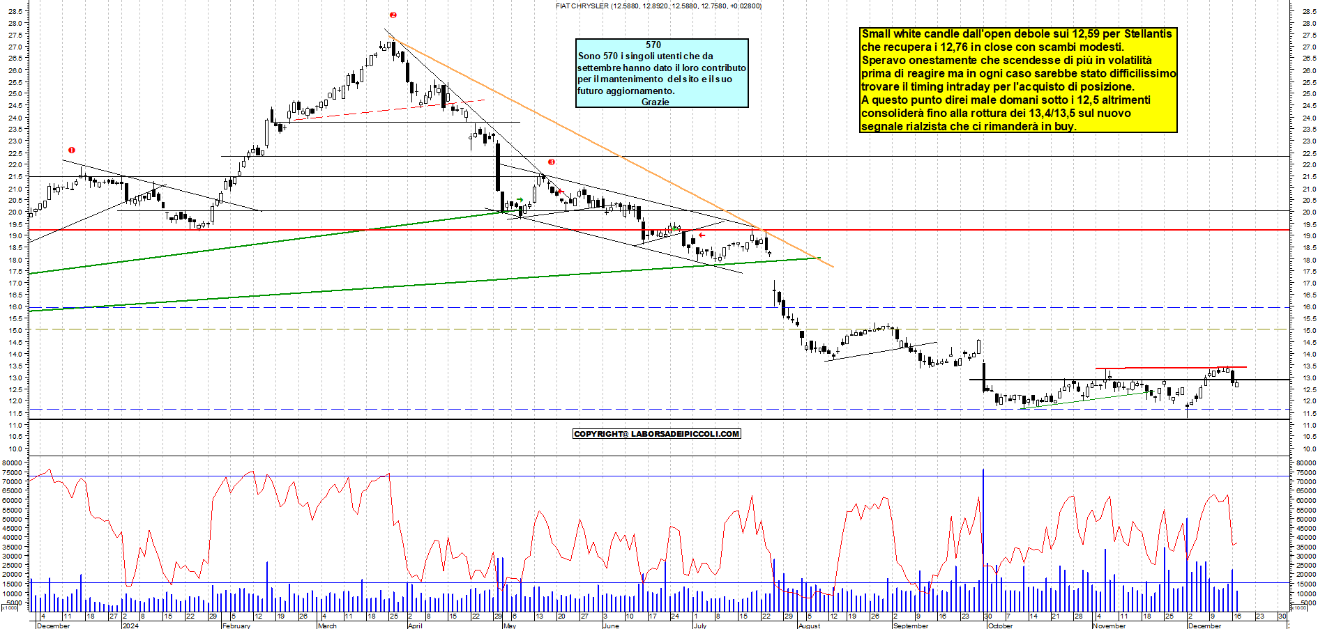Viewport: 1318px width, 629px height.
Task: Click the '2024' year label on the time axis
Action: (x=130, y=626)
